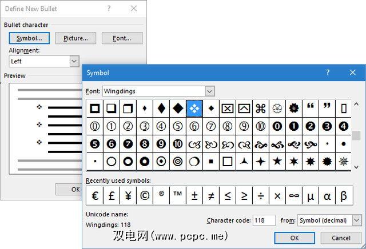Click the Picture... button
Image resolution: width=366 pixels, height=249 pixels.
75,38
